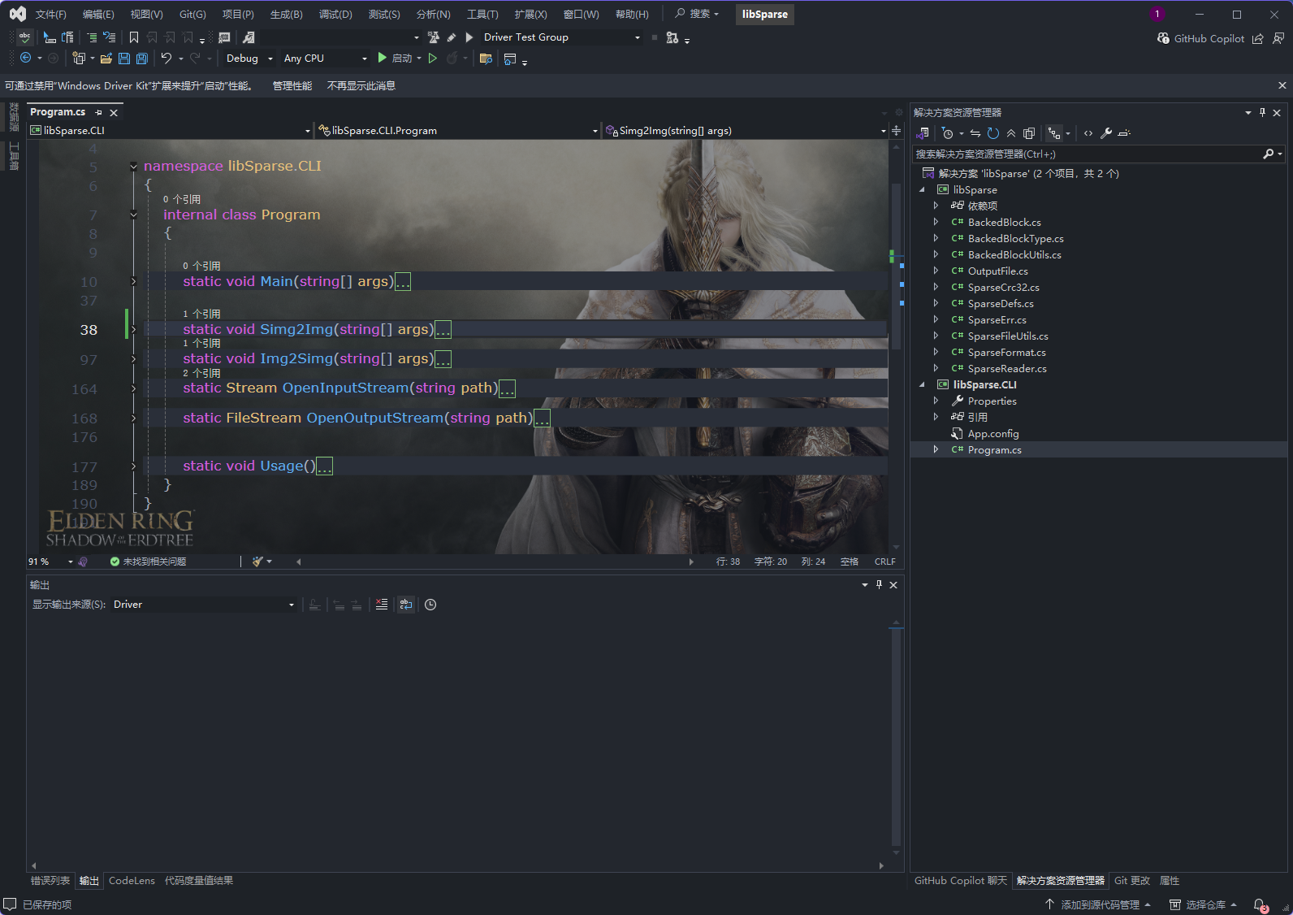The height and width of the screenshot is (915, 1293).
Task: Click 不再显示此消息 link in the info bar
Action: pos(361,86)
